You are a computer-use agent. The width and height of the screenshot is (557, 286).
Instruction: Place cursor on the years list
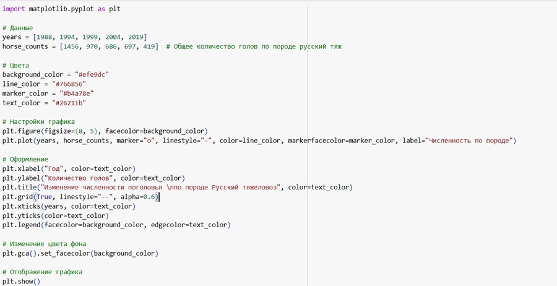(x=90, y=37)
